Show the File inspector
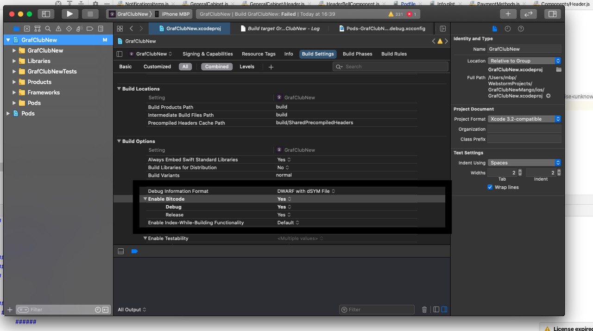 coord(494,29)
